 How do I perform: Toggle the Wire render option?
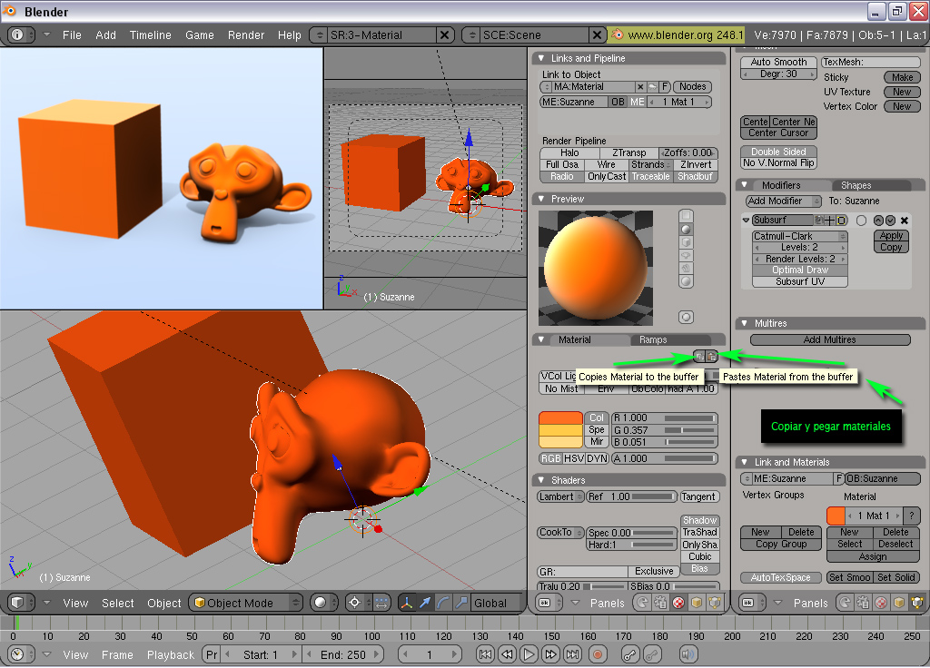[x=606, y=165]
